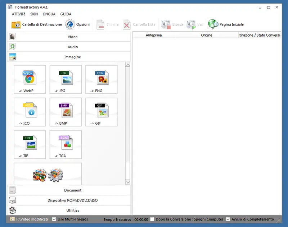Expand Dispositivo ROM\DVD\CD\ISO section
This screenshot has height=227, width=288.
tap(69, 200)
